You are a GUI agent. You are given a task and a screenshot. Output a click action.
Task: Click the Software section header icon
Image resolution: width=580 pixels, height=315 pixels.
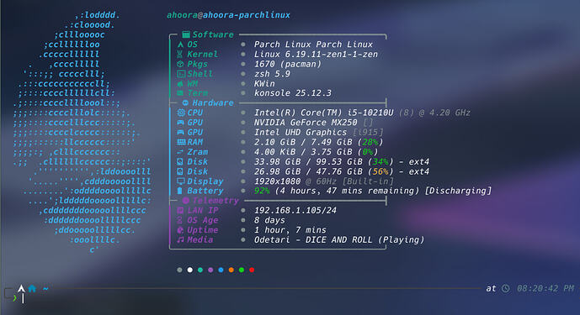tap(186, 34)
